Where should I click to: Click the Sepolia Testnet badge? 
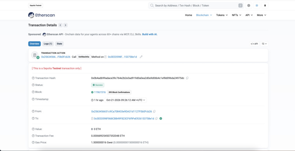coord(36,5)
